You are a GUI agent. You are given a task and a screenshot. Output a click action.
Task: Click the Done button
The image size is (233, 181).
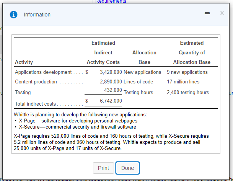127,168
